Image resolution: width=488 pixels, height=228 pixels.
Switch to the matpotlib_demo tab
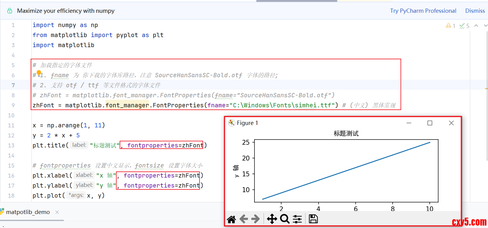tap(28, 212)
